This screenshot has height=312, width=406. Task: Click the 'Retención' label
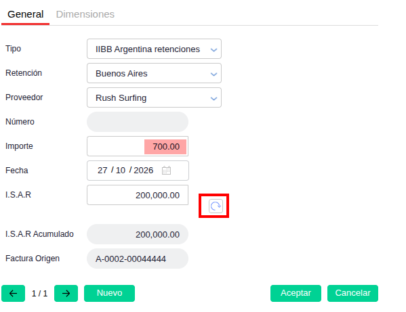24,73
